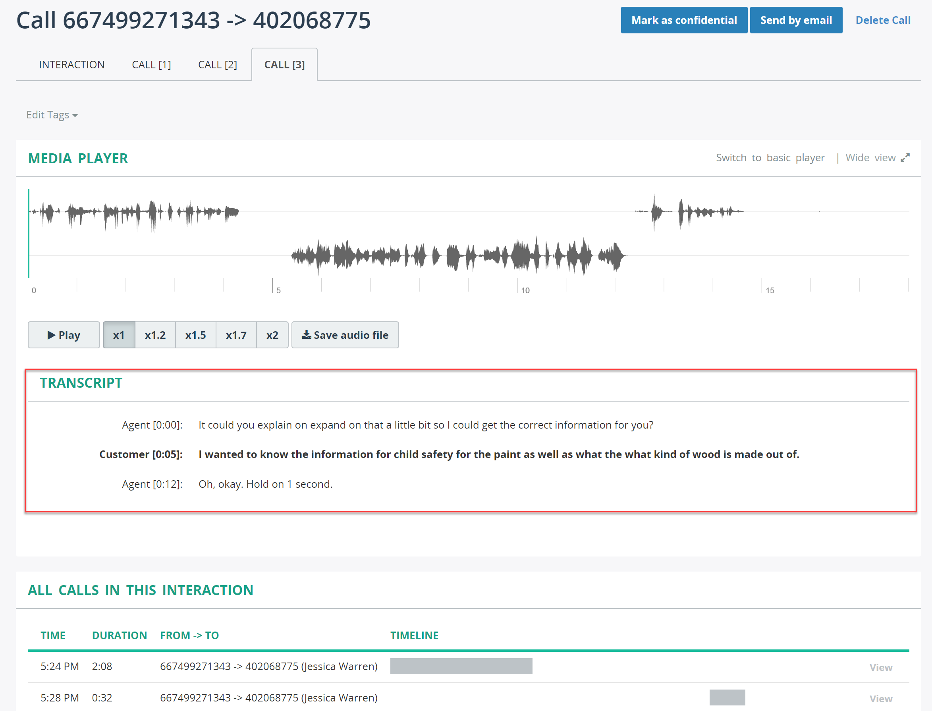This screenshot has height=711, width=932.
Task: Click View for the 5:24 PM call
Action: tap(880, 667)
